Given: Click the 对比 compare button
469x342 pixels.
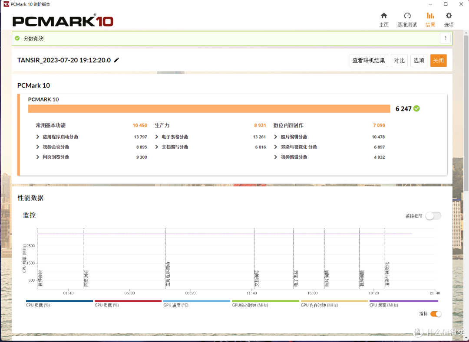Looking at the screenshot, I should 399,61.
